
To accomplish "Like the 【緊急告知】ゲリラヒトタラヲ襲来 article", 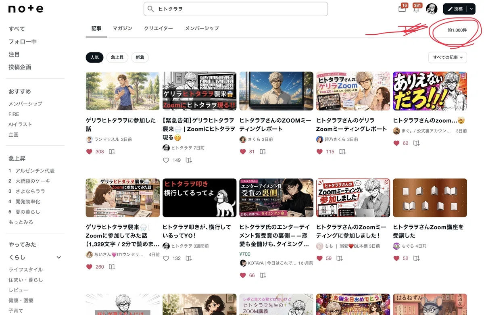I will [166, 160].
